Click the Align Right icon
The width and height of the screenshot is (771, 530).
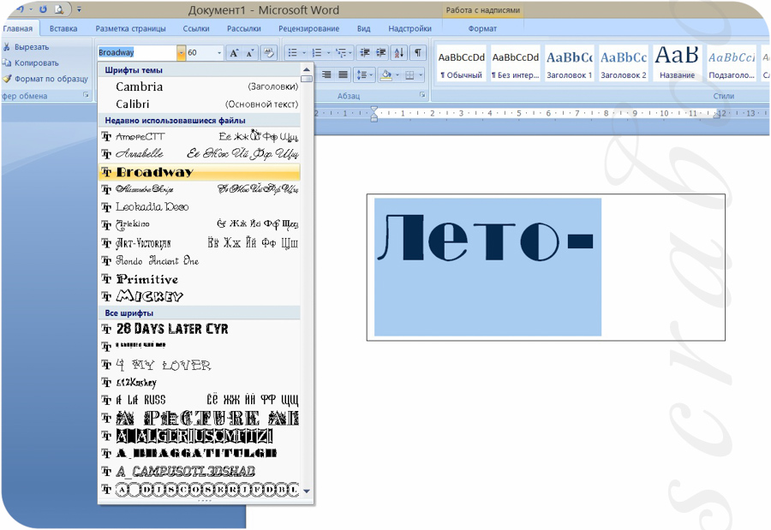(x=326, y=74)
